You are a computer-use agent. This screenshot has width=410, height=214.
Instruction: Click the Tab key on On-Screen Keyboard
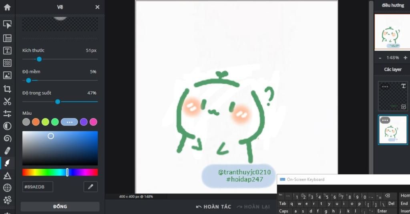pyautogui.click(x=282, y=203)
